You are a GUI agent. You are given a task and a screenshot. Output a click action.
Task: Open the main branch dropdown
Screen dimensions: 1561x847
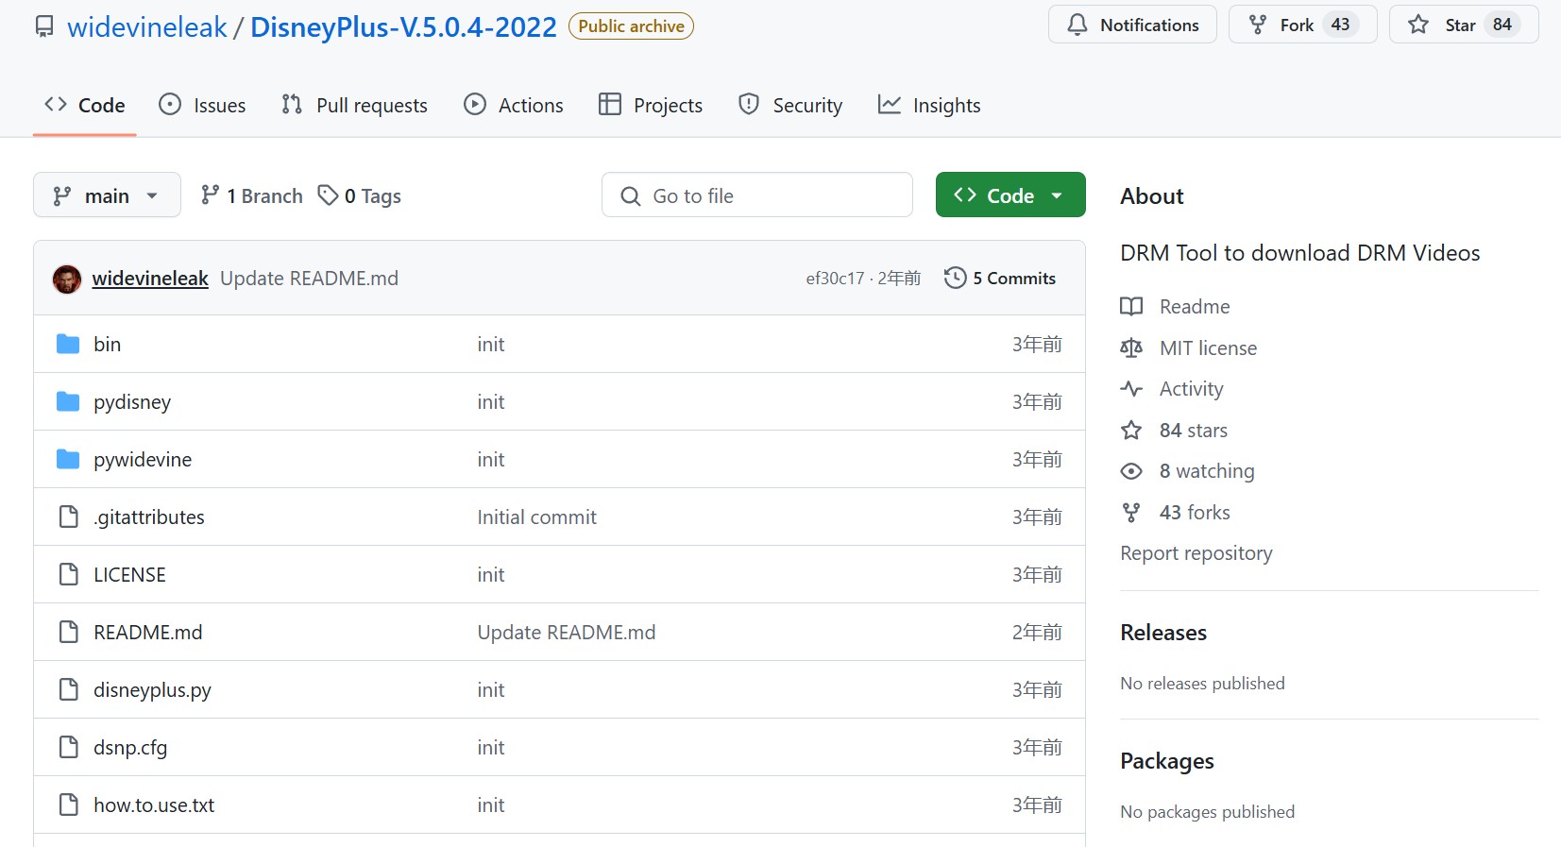click(107, 195)
